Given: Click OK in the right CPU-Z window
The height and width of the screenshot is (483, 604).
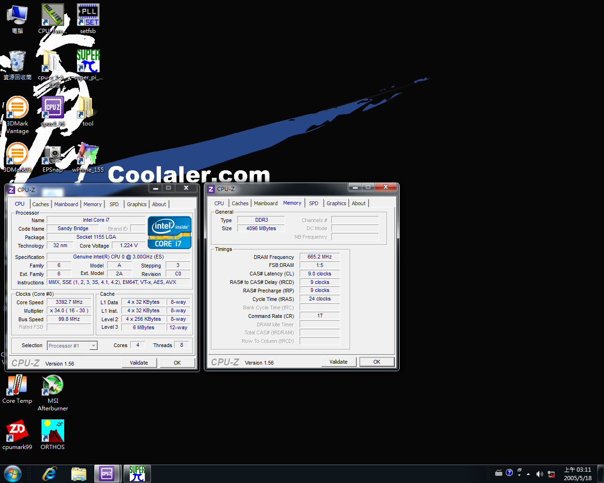Looking at the screenshot, I should coord(377,362).
